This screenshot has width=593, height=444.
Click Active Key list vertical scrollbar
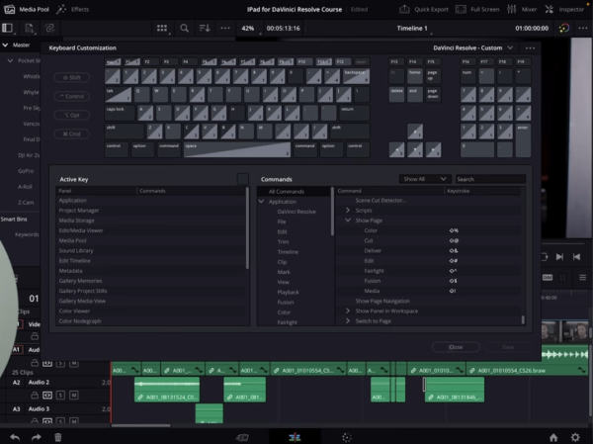coord(247,228)
